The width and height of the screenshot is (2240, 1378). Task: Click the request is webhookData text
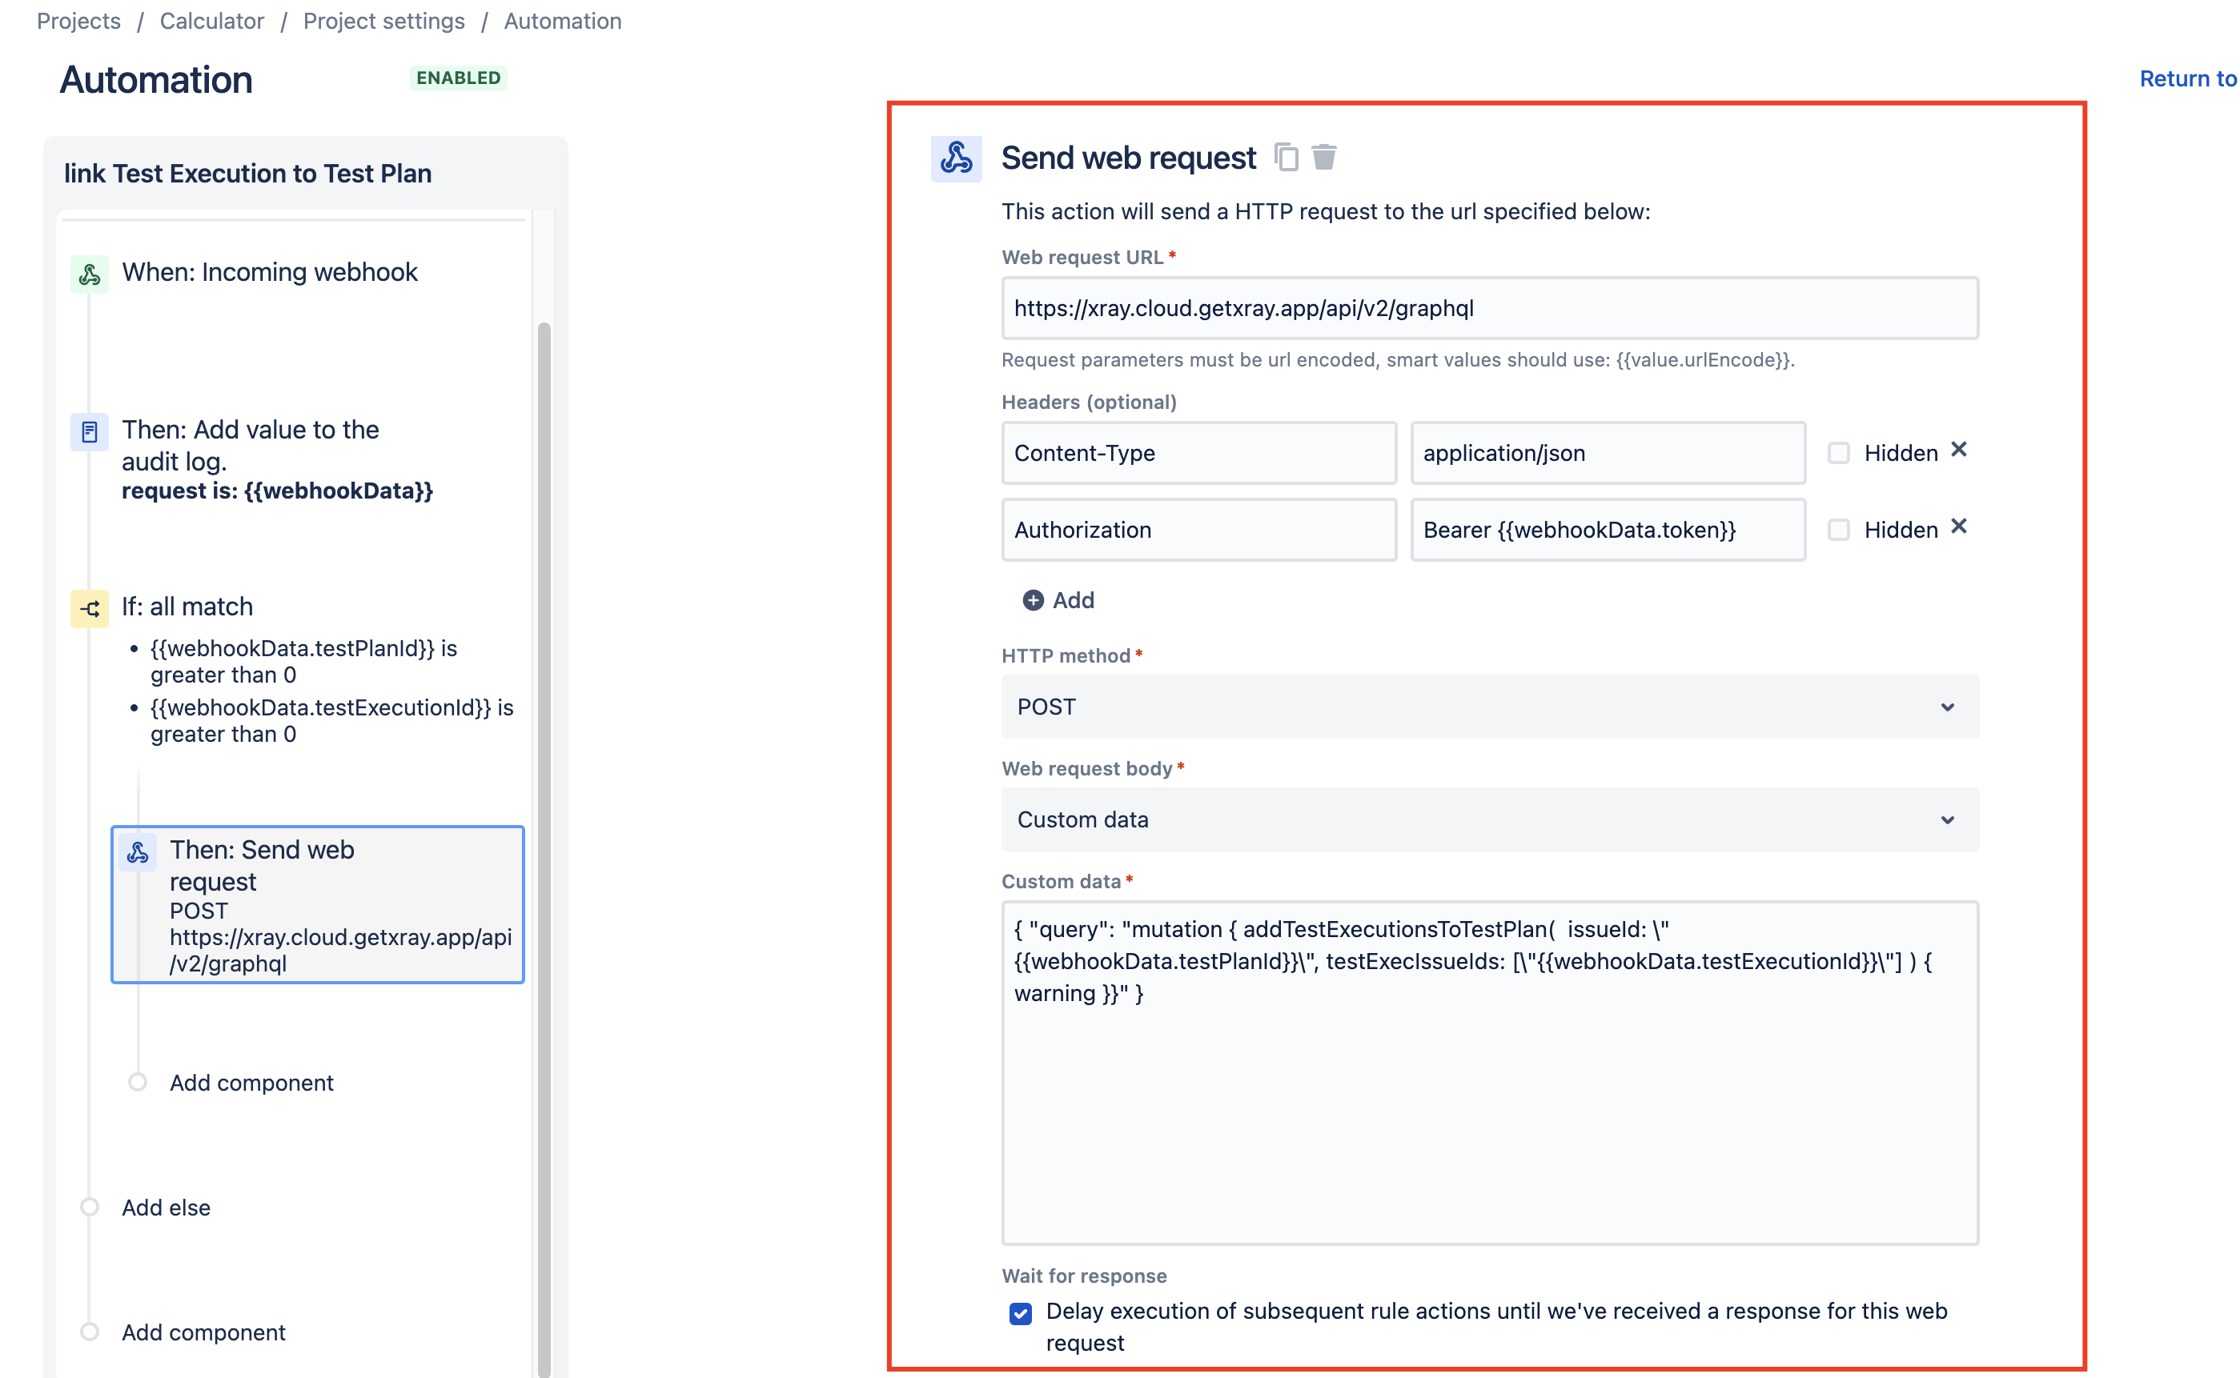277,491
